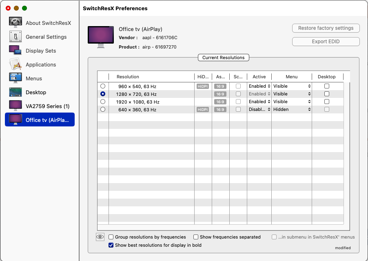Click the Display Sets dual-monitor icon
This screenshot has width=368, height=261.
coord(16,51)
